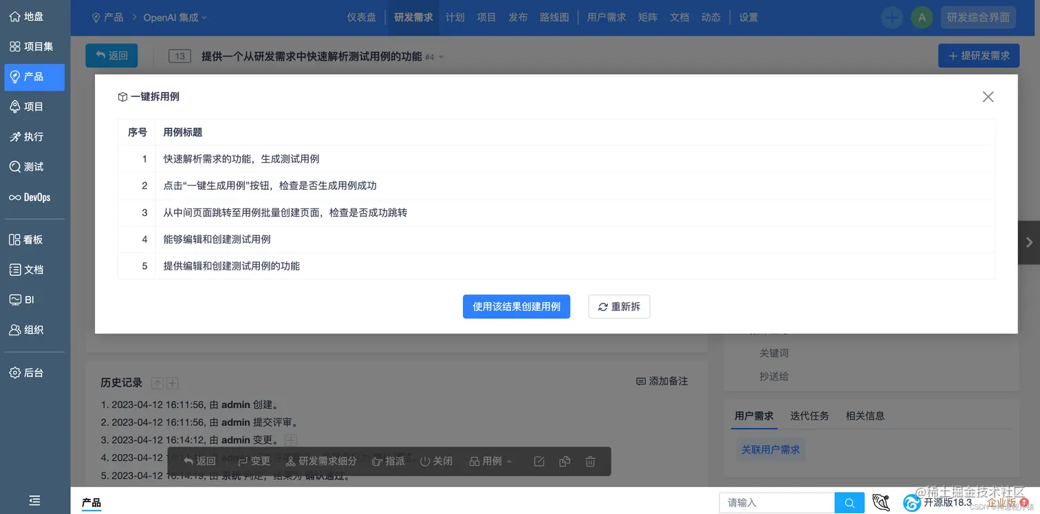Click the blue search magnifier icon
The height and width of the screenshot is (514, 1040).
click(x=849, y=502)
